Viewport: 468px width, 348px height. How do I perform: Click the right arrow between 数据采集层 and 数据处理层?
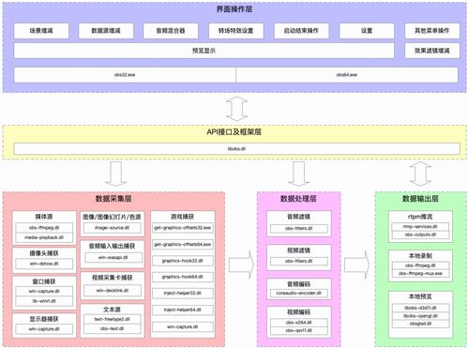coord(241,265)
